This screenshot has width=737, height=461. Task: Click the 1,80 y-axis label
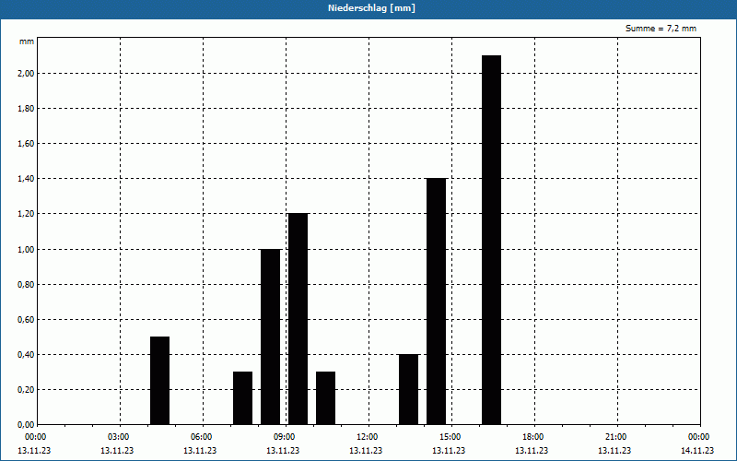[27, 109]
